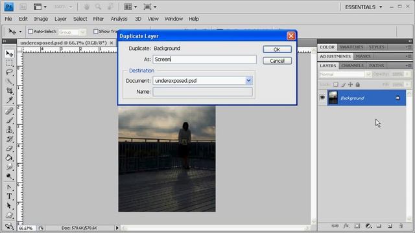Close the Duplicate Layer dialog

[x=291, y=36]
